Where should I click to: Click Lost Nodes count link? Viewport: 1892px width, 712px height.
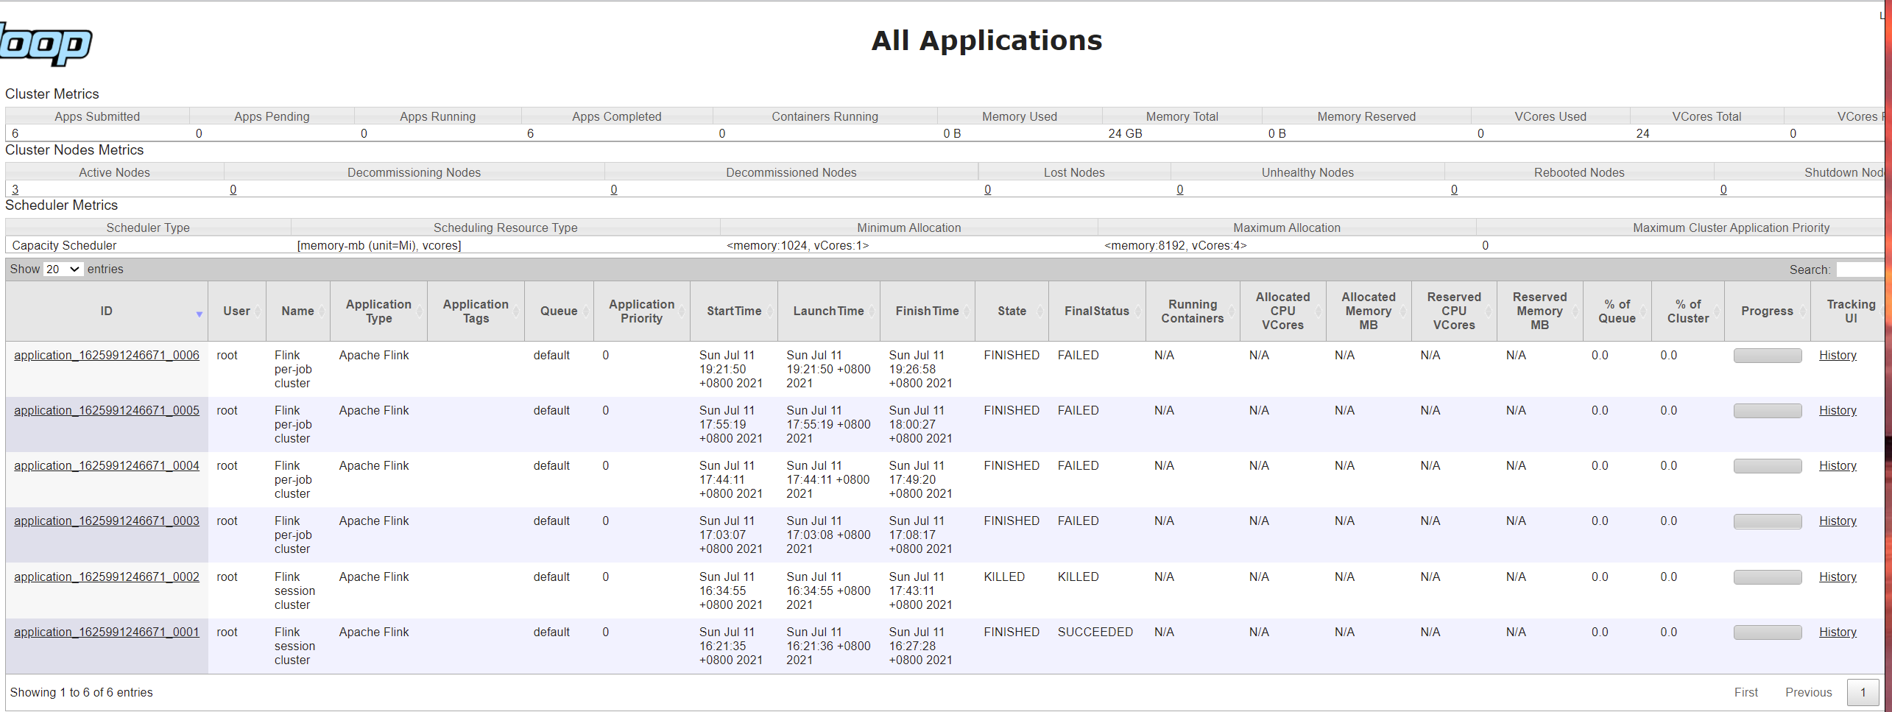pos(988,190)
